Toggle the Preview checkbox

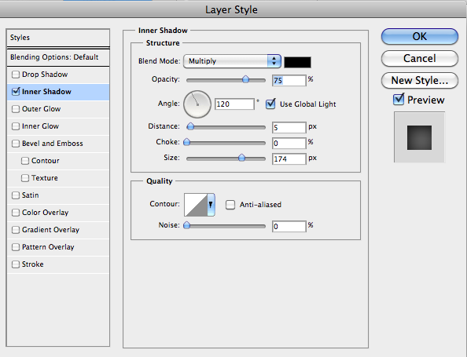point(399,100)
